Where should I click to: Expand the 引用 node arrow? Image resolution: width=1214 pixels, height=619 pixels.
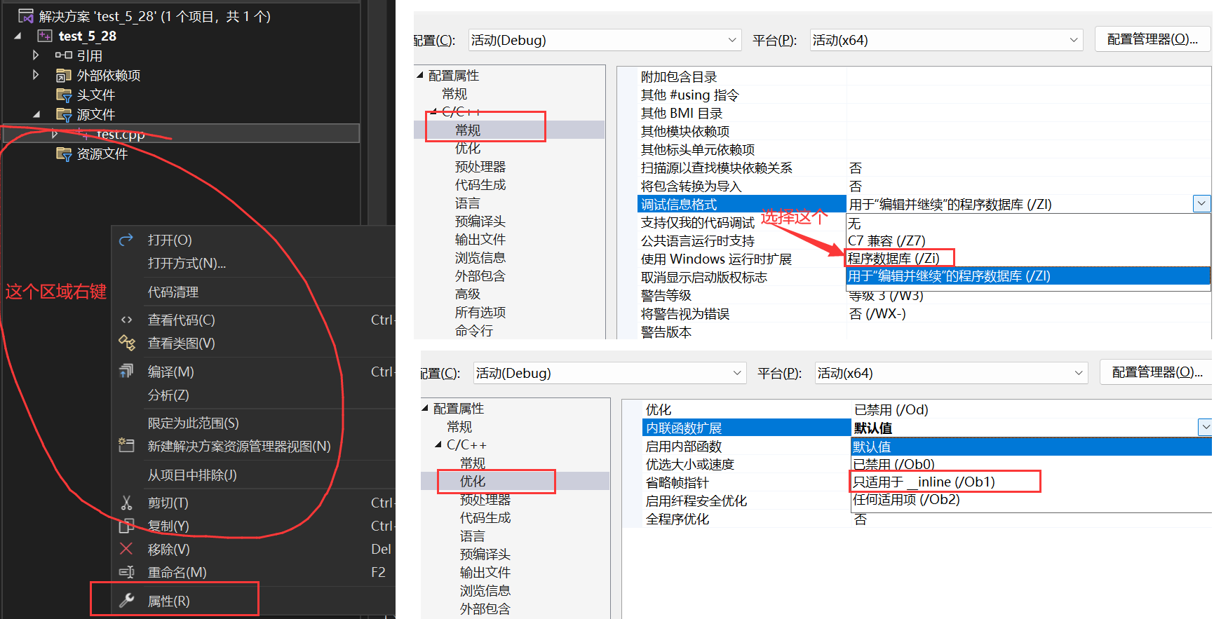pos(36,55)
